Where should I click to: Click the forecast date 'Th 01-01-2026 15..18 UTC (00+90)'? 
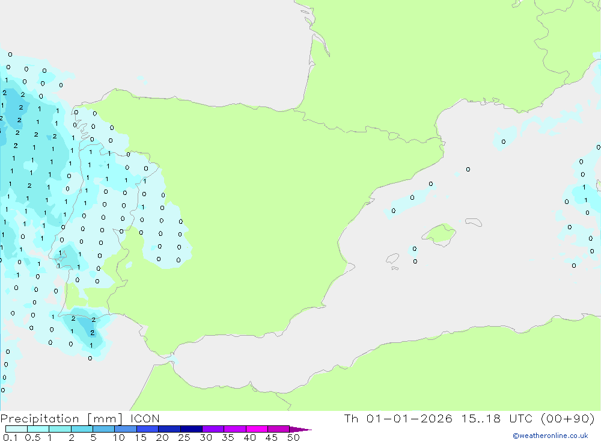pos(469,418)
